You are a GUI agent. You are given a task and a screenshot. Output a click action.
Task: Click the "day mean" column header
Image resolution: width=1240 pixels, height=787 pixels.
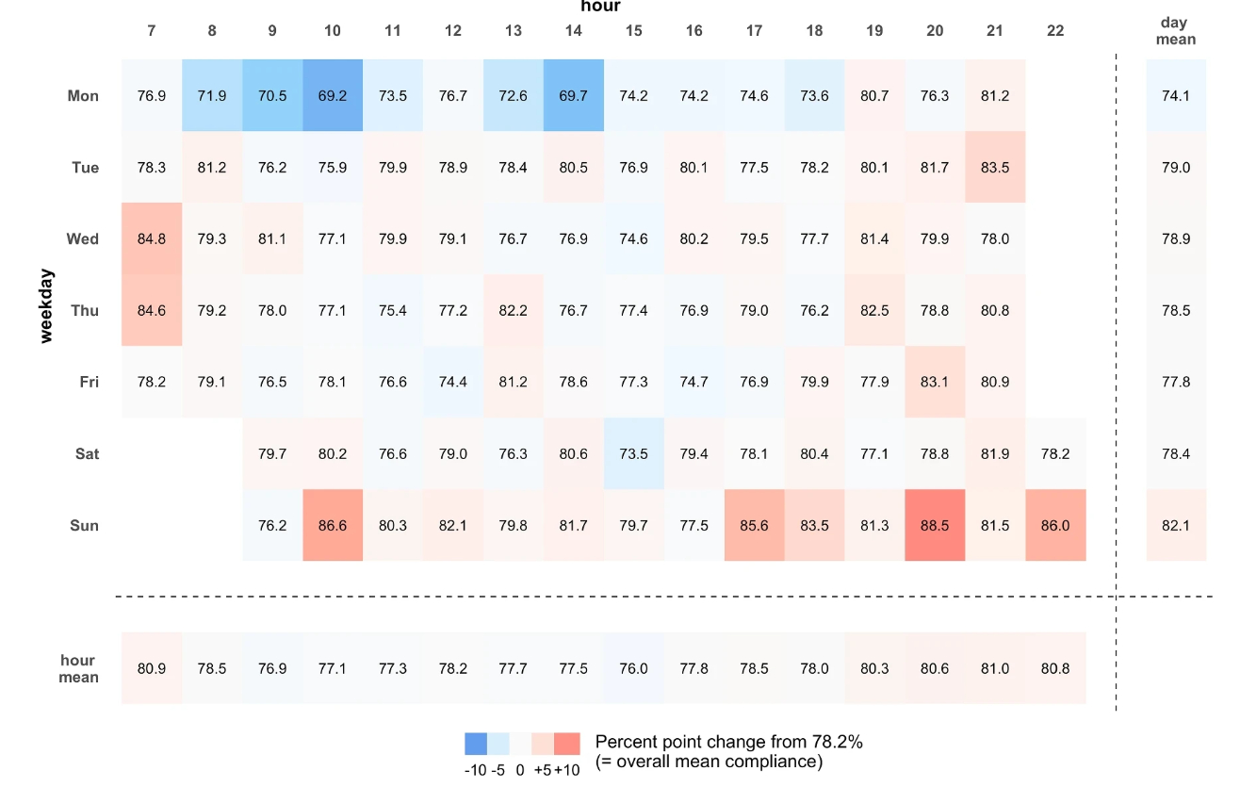pyautogui.click(x=1176, y=31)
